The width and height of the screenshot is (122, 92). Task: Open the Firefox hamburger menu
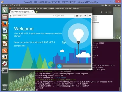click(90, 16)
